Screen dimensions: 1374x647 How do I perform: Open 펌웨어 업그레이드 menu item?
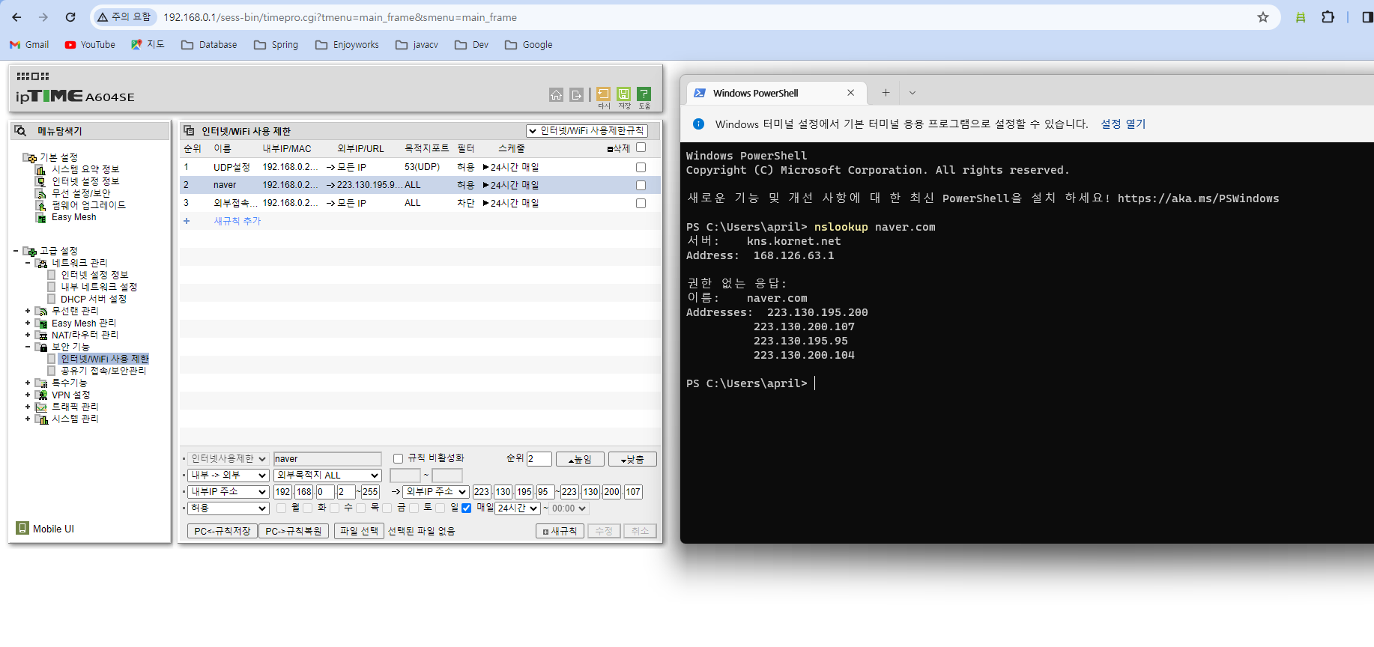click(88, 205)
